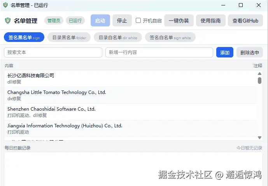This screenshot has height=186, width=268.
Task: Open the 使用指南 guide
Action: 210,21
